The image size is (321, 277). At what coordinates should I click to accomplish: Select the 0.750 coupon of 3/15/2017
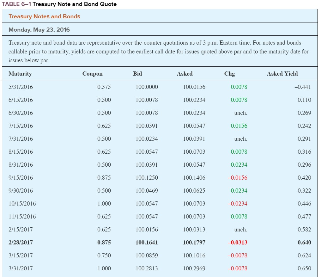pyautogui.click(x=104, y=255)
